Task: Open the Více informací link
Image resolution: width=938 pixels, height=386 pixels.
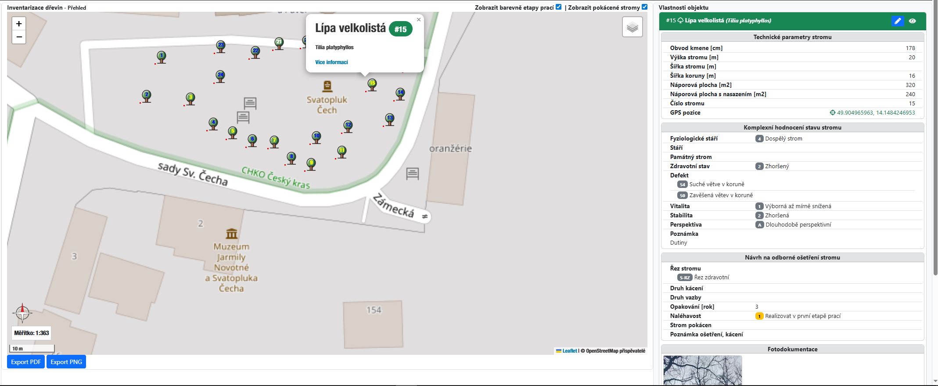Action: pos(331,62)
